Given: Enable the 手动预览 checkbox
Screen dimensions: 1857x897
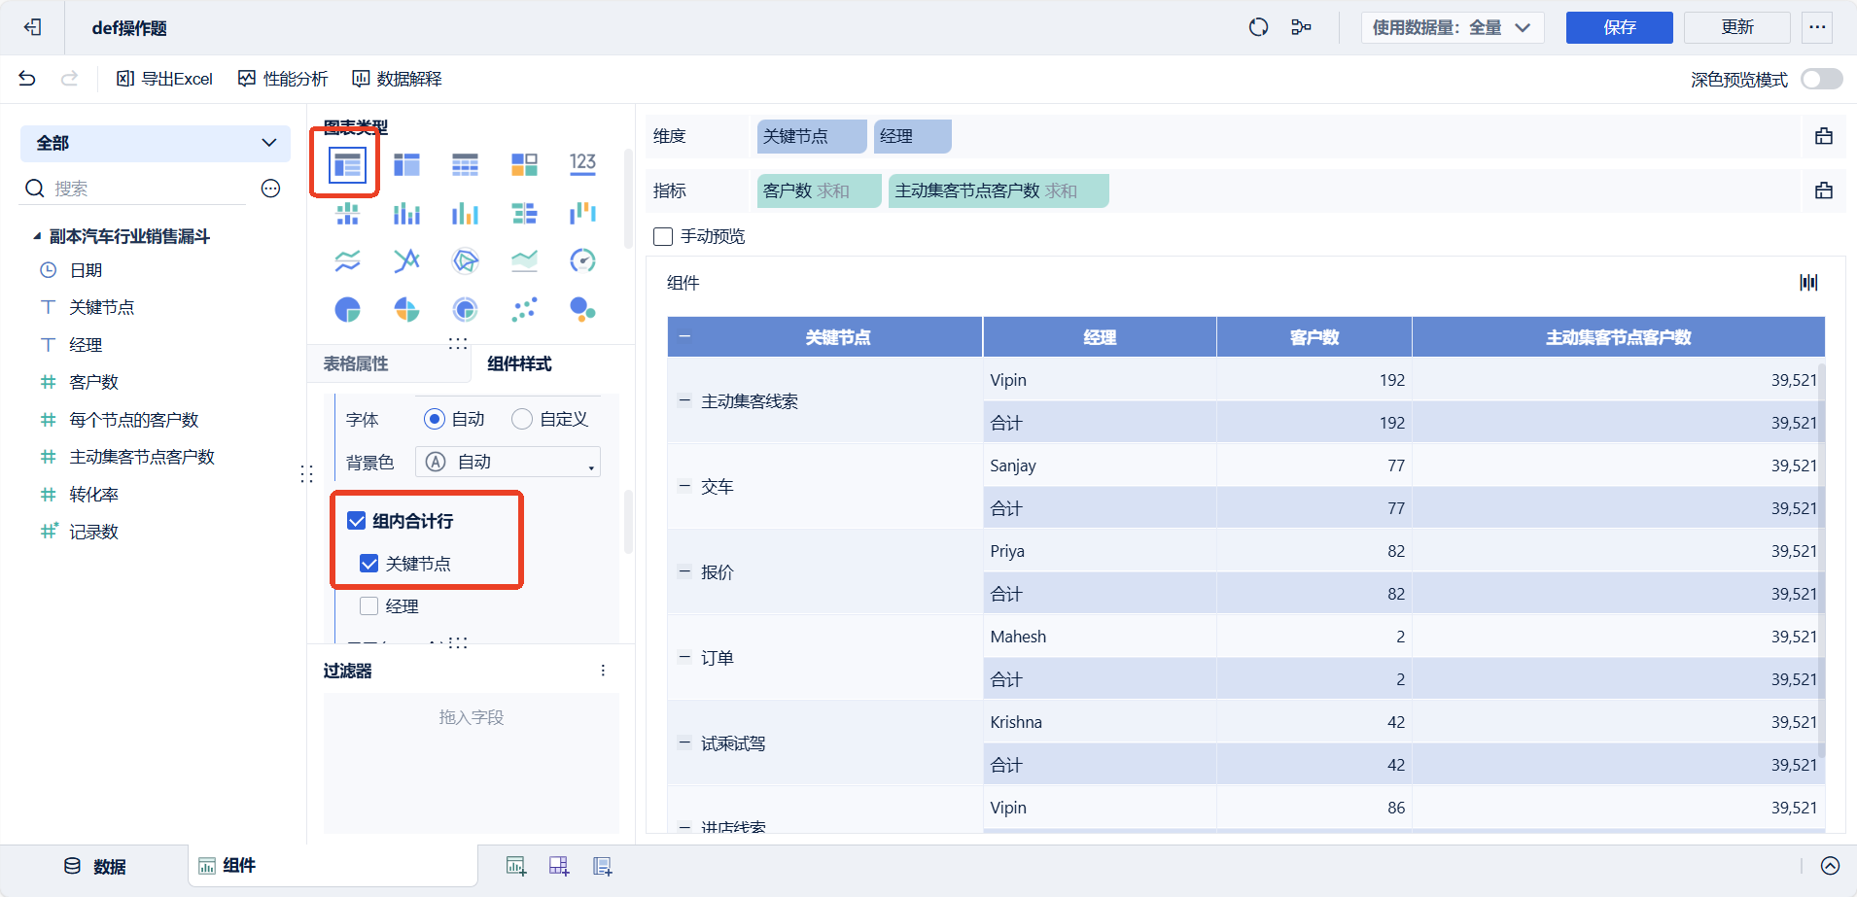Looking at the screenshot, I should pos(663,236).
